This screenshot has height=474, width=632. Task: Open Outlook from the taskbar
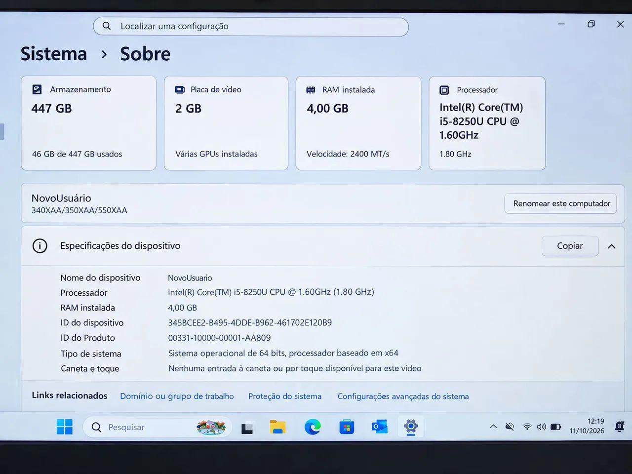tap(380, 427)
